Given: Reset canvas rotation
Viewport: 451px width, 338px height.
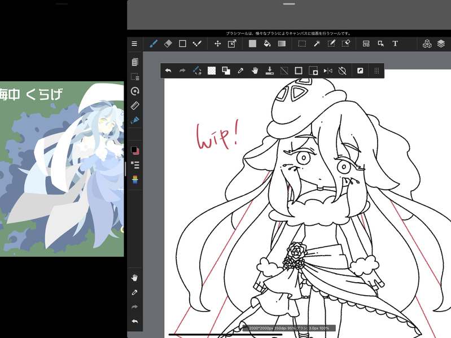Looking at the screenshot, I should (342, 71).
